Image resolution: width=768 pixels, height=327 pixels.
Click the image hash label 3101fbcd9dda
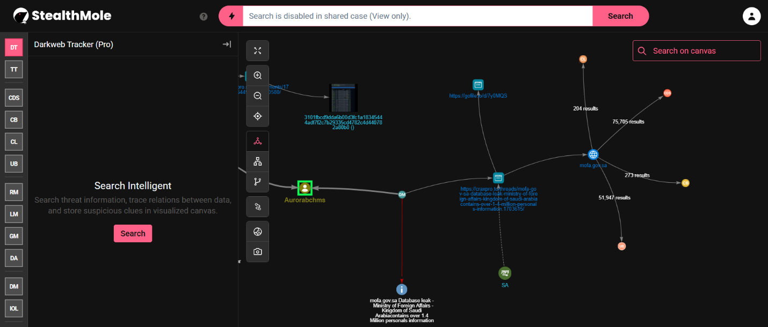(x=343, y=122)
